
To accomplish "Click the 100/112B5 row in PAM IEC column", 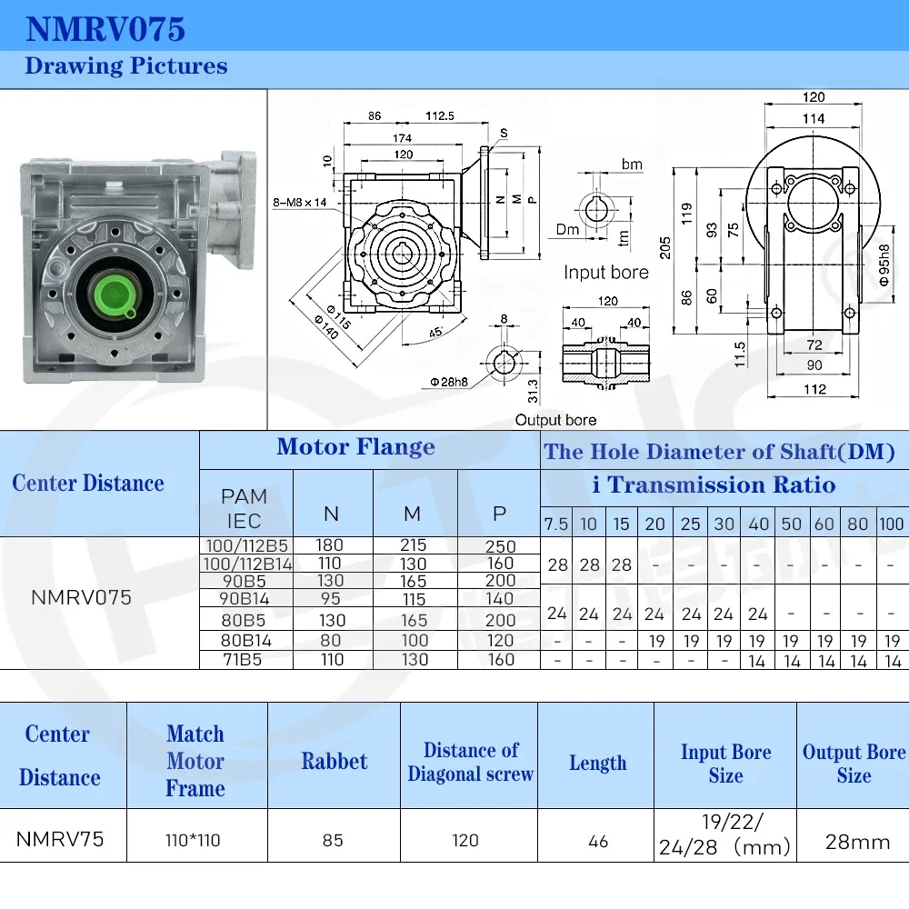I will click(x=246, y=545).
